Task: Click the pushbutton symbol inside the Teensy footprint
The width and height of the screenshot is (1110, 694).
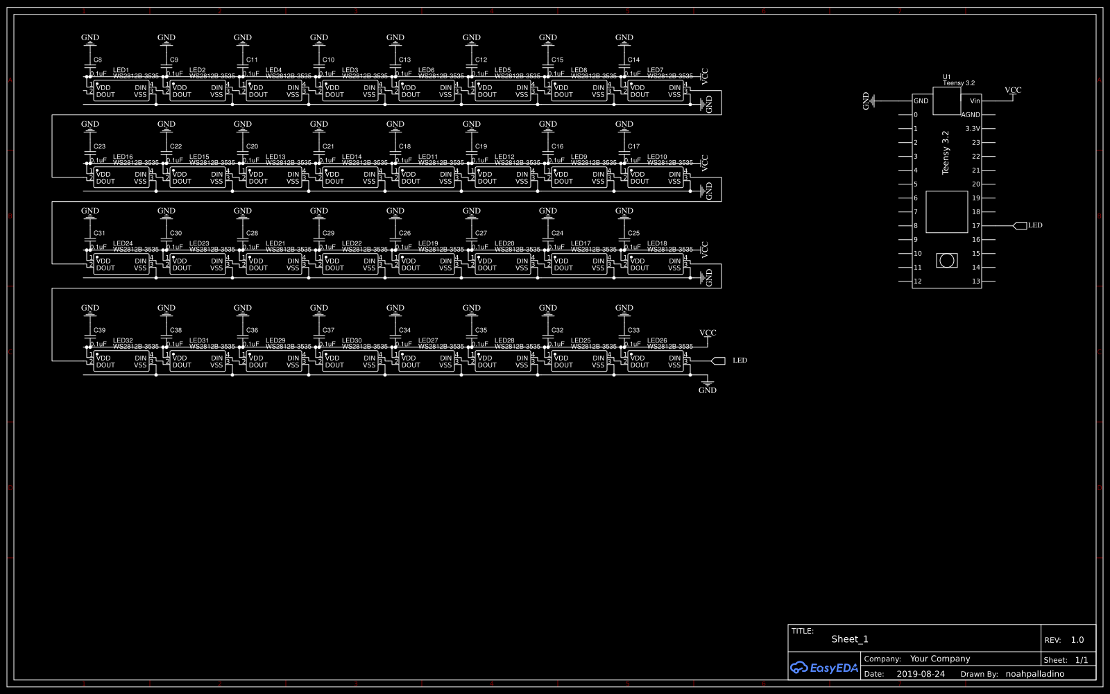Action: tap(946, 260)
